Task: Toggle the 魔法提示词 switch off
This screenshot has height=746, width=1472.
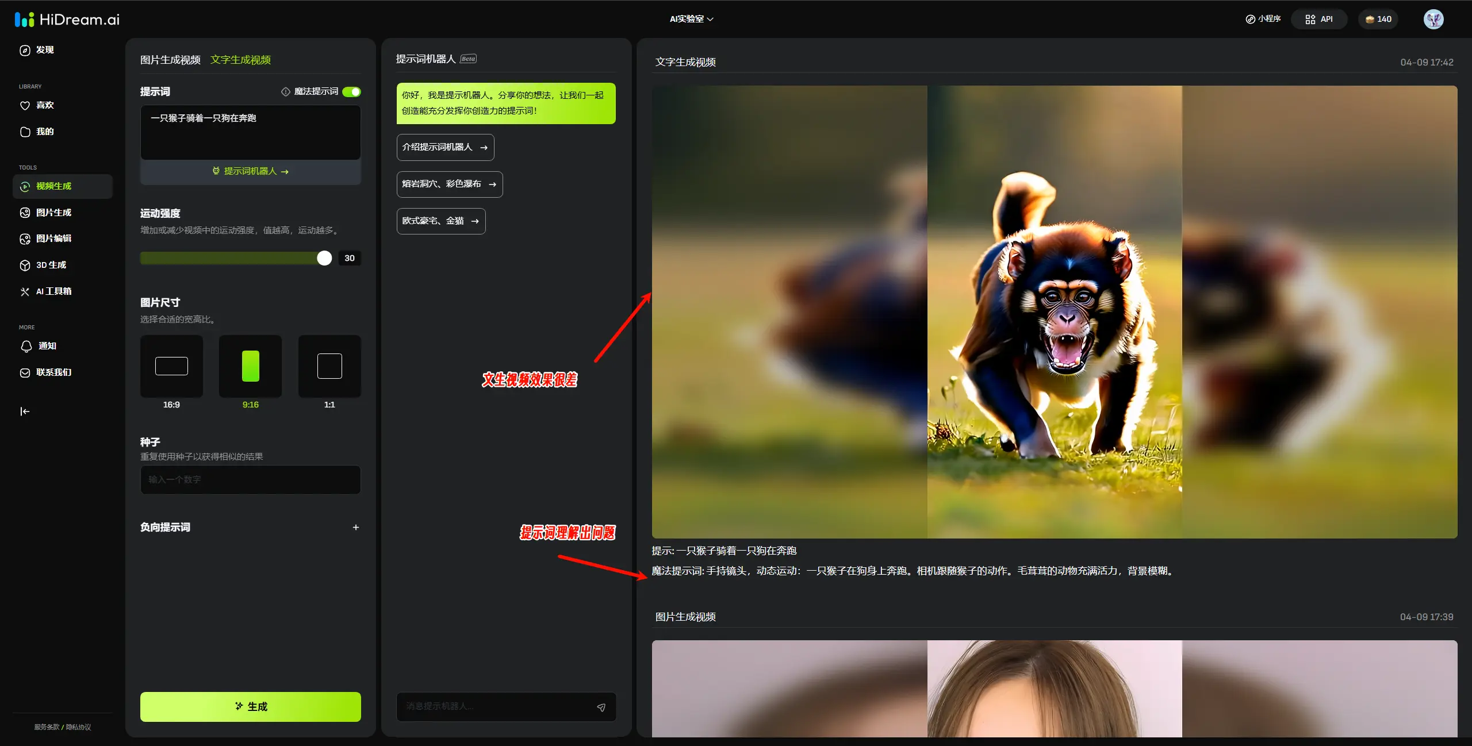Action: click(x=351, y=92)
